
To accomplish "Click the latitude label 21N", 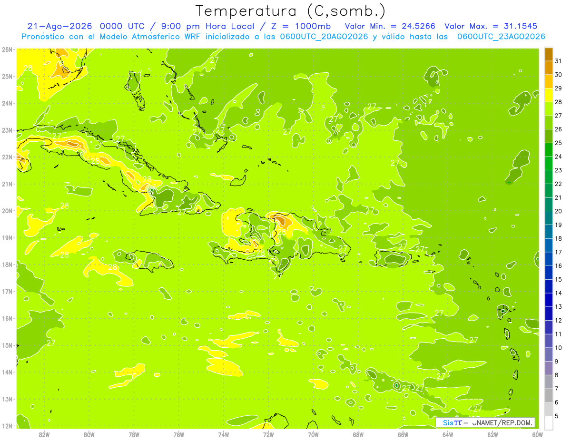I will click(x=7, y=184).
